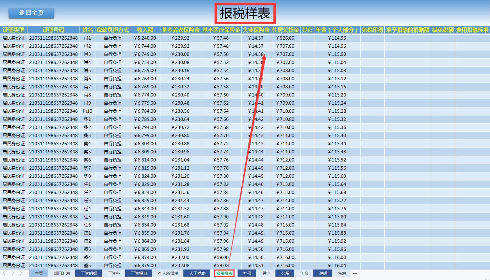The height and width of the screenshot is (280, 490).
Task: Add a new sheet with plus icon
Action: click(355, 273)
